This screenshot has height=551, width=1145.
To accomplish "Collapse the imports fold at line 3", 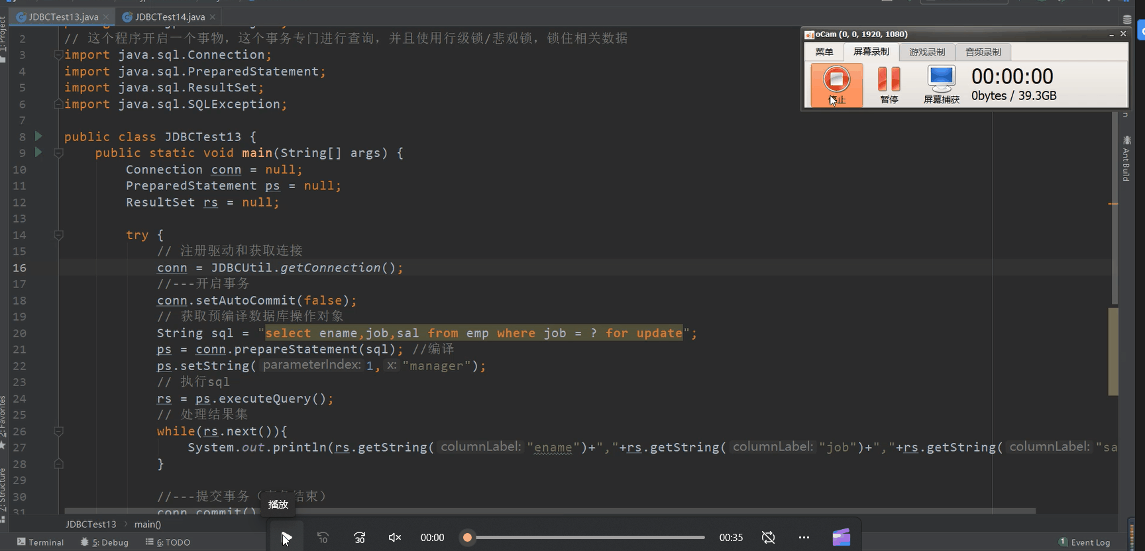I will 58,55.
